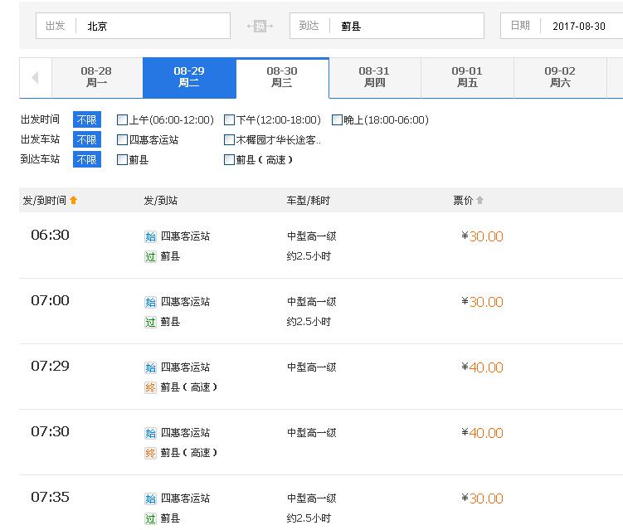
Task: Sort by departure time orange arrow
Action: coord(74,200)
